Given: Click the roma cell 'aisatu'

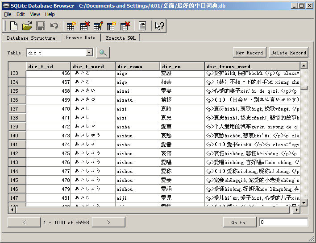Looking at the screenshot, I should 137,100.
